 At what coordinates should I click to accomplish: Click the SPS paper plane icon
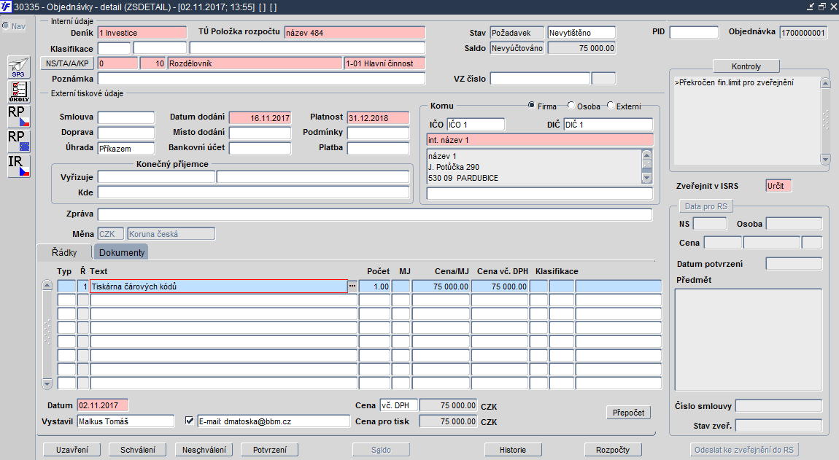click(x=19, y=67)
